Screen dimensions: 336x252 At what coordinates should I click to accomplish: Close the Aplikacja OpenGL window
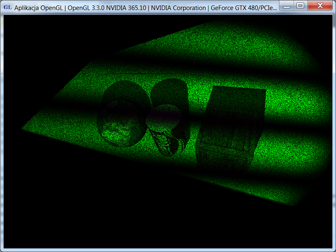coord(320,5)
